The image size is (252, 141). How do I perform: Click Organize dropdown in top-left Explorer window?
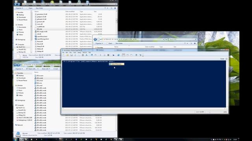pos(19,8)
